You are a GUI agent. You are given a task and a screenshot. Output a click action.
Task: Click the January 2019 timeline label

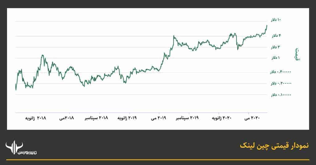127,118
